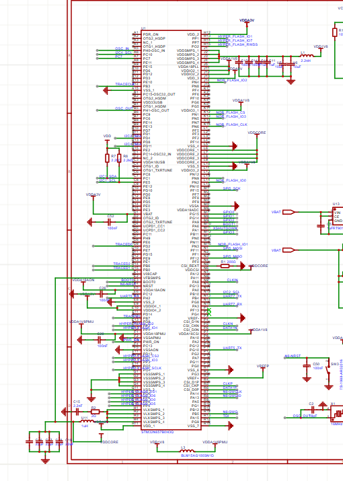Select the HYPER_FLASH_RWDS net label
343x481 pixels.
point(238,44)
